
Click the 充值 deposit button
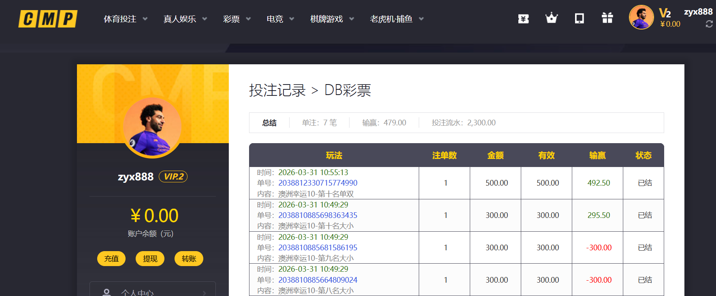click(111, 259)
